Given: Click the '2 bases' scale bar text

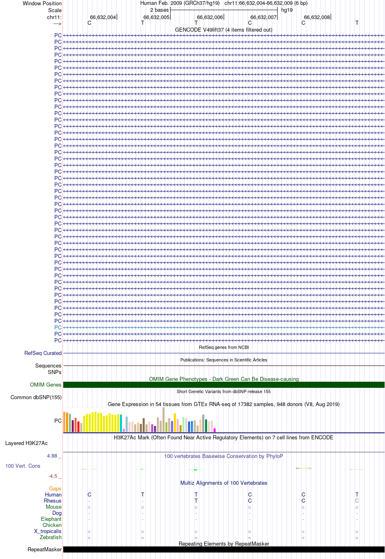Looking at the screenshot, I should [159, 10].
